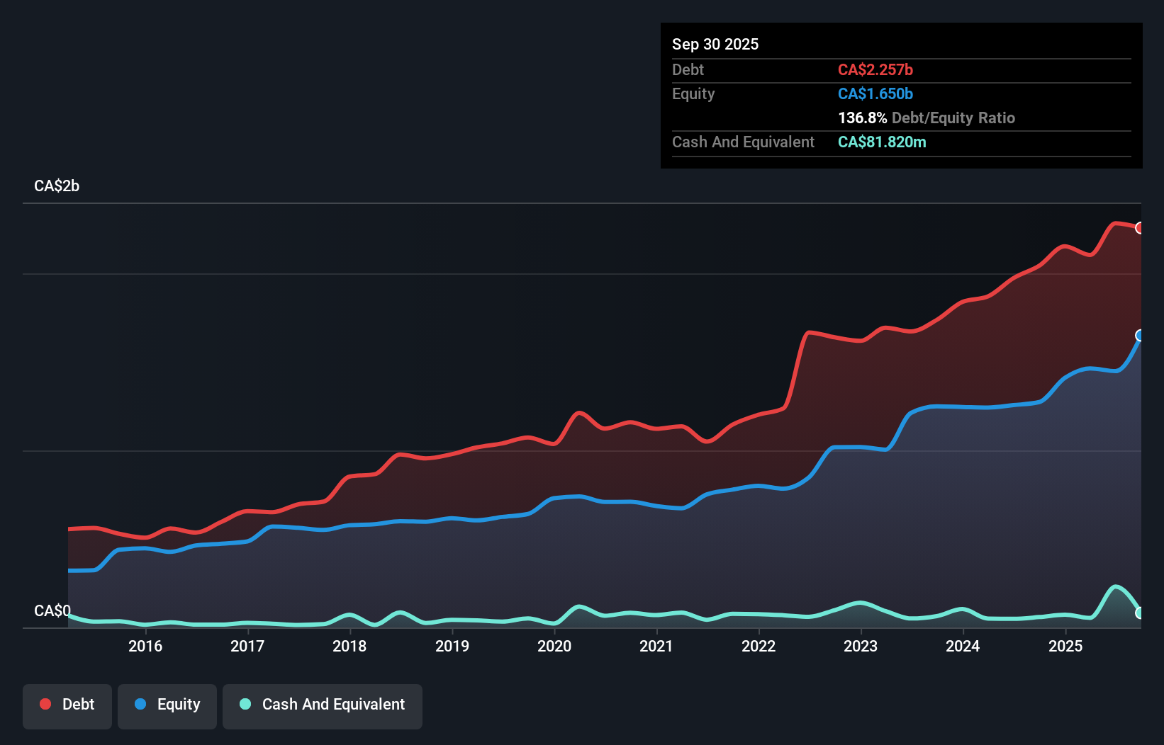Click the 2025 x-axis label
Image resolution: width=1164 pixels, height=745 pixels.
(1065, 646)
